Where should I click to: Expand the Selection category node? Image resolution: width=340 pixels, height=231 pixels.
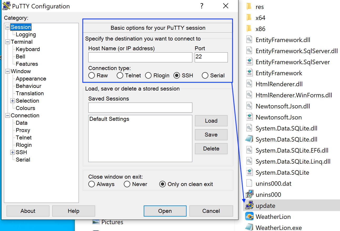13,101
